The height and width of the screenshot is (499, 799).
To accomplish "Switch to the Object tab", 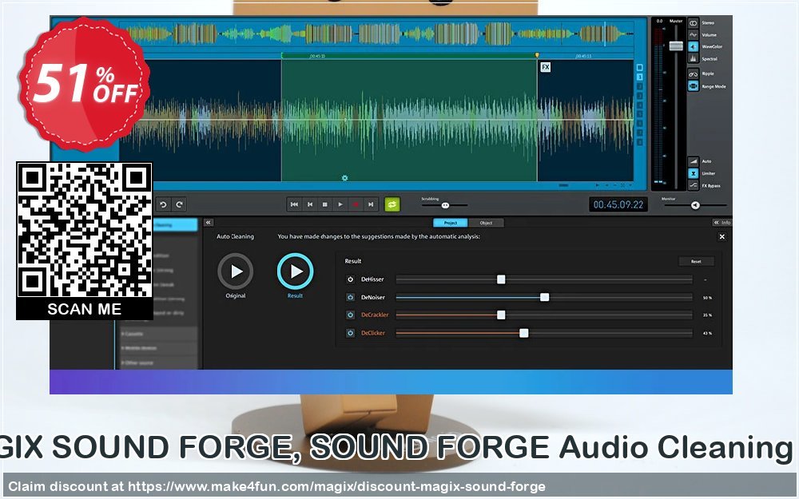I will [x=486, y=223].
